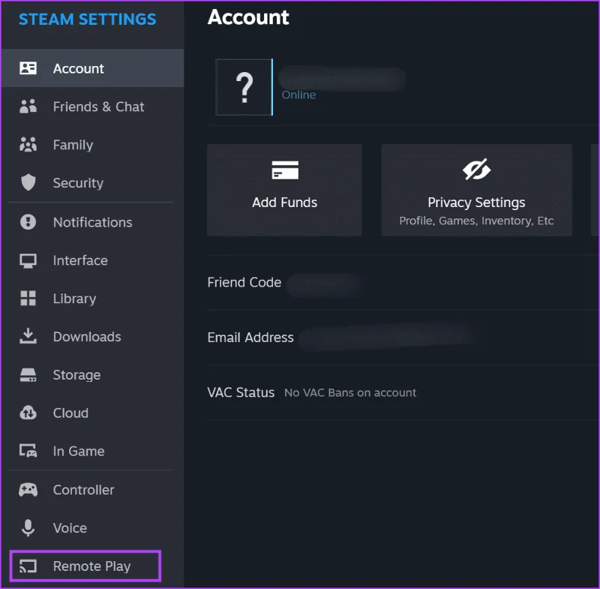Select Remote Play in the sidebar

(x=85, y=566)
